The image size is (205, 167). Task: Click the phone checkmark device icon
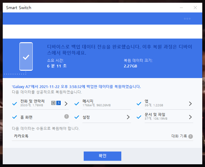(x=26, y=56)
